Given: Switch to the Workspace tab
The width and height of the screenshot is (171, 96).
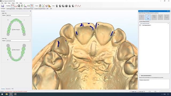Looking at the screenshot, I should [3, 9].
